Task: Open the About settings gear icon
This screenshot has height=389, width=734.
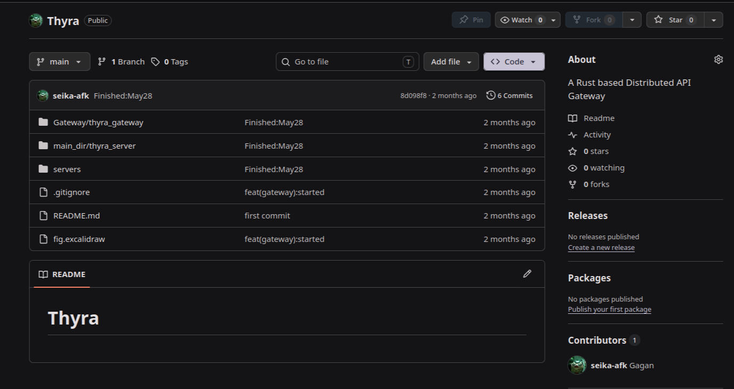Action: 718,60
